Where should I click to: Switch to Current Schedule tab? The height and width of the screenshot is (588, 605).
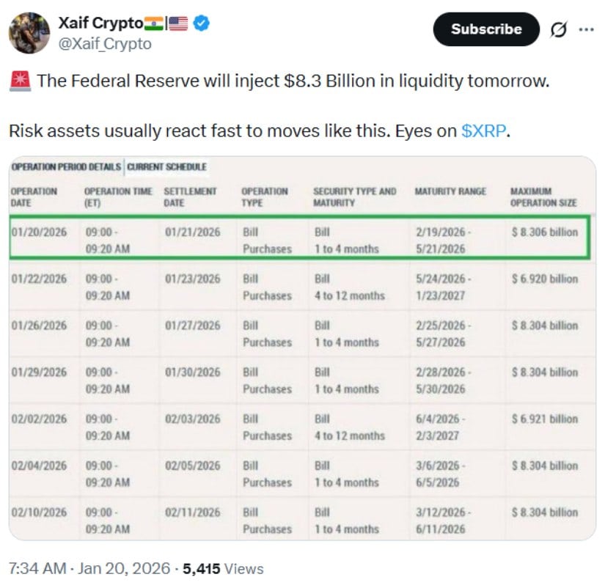click(166, 167)
